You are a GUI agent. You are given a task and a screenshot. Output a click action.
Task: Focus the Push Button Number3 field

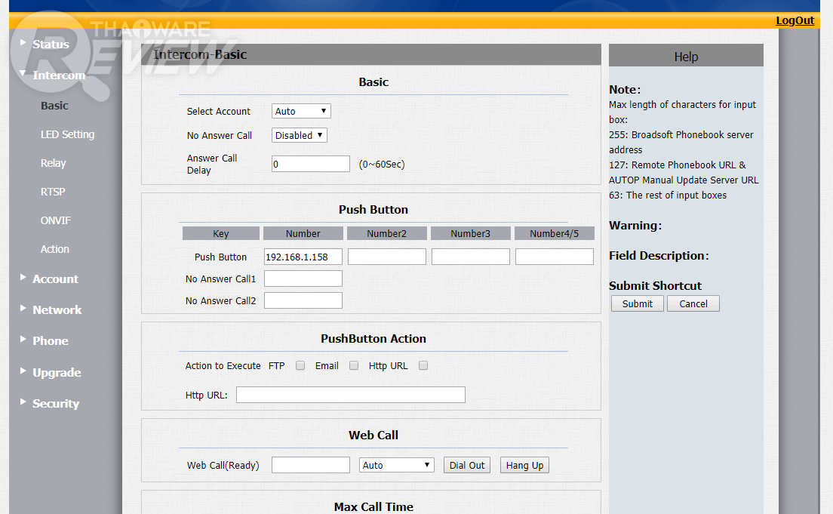click(x=471, y=257)
